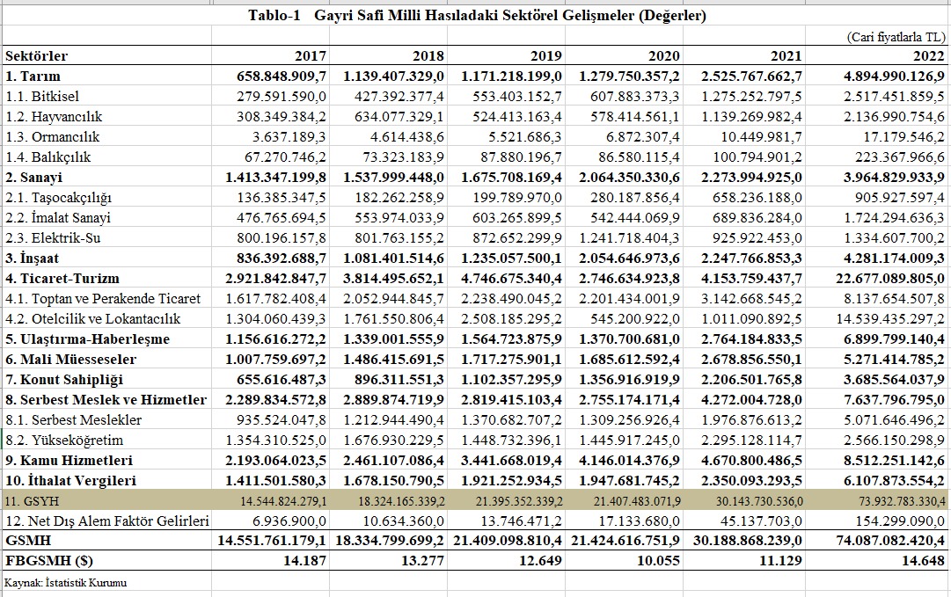The image size is (951, 597).
Task: Select the '4.1. Toptan ve Perakende Ticaret' cell
Action: (103, 299)
